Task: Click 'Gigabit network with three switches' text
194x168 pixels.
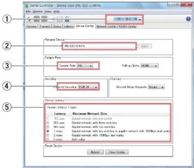Action: [x=94, y=123]
